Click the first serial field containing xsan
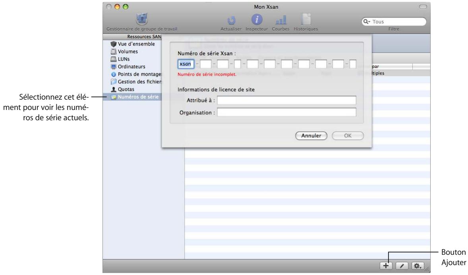The height and width of the screenshot is (275, 468). tap(186, 64)
